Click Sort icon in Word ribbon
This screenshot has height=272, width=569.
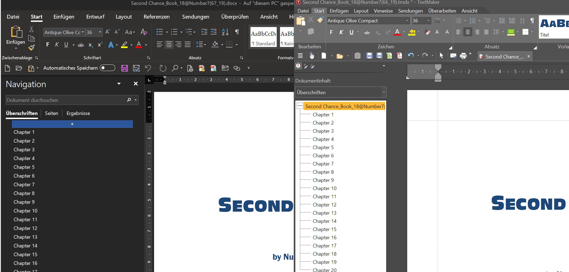point(225,32)
